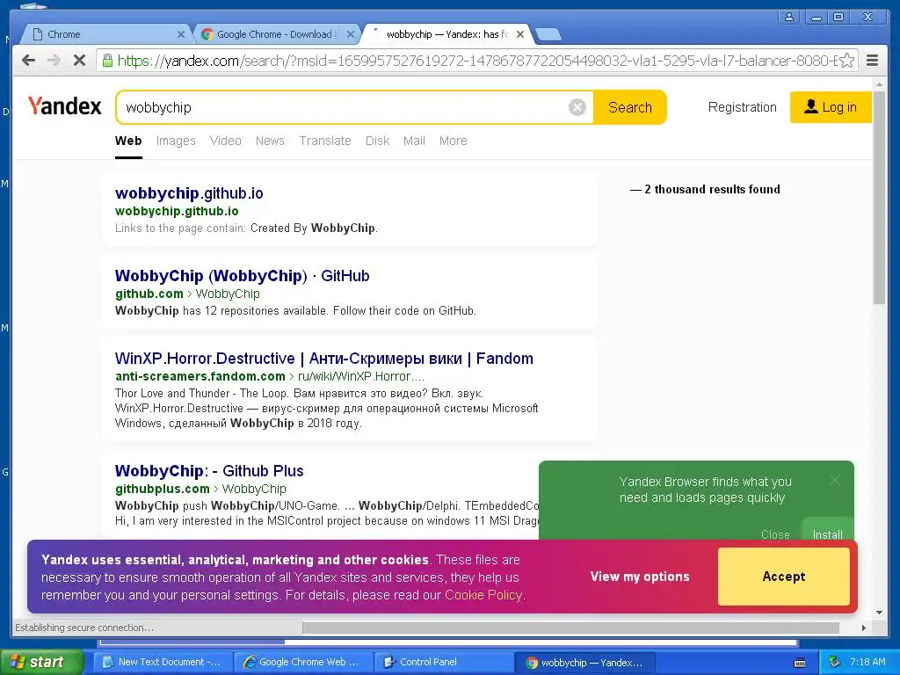Open Yandex Translate link
Viewport: 900px width, 675px height.
pos(325,141)
